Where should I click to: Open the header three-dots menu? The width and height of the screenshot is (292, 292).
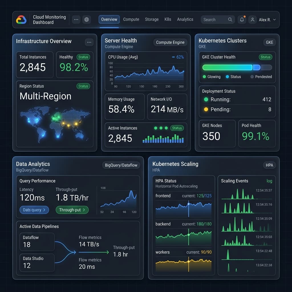tap(76, 20)
